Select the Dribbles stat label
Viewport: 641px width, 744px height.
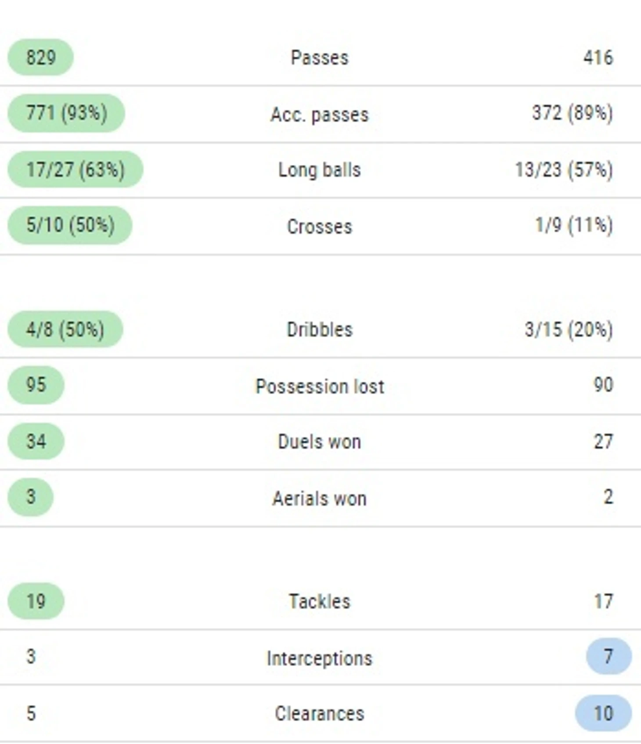[320, 330]
